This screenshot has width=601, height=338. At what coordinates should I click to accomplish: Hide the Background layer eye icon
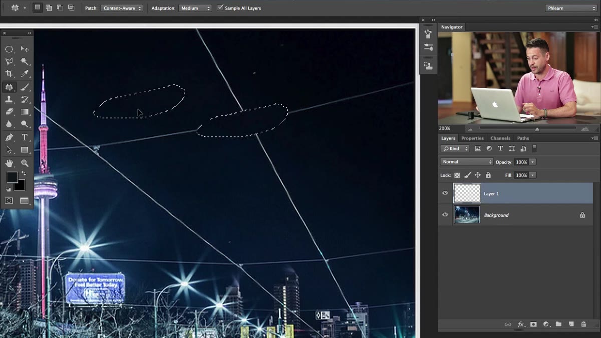pos(445,215)
